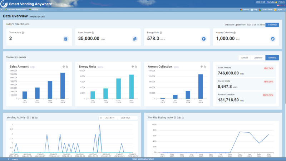Click the 131,716.50 arrears value
Image resolution: width=286 pixels, height=161 pixels.
228,100
